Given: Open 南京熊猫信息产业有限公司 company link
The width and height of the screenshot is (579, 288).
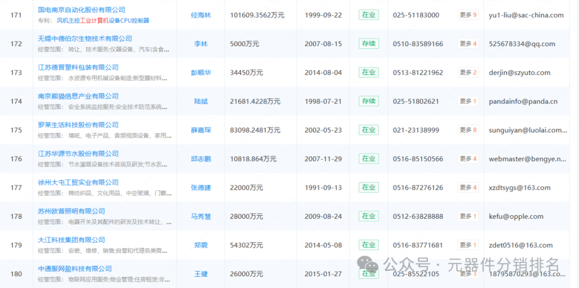Looking at the screenshot, I should click(x=78, y=97).
